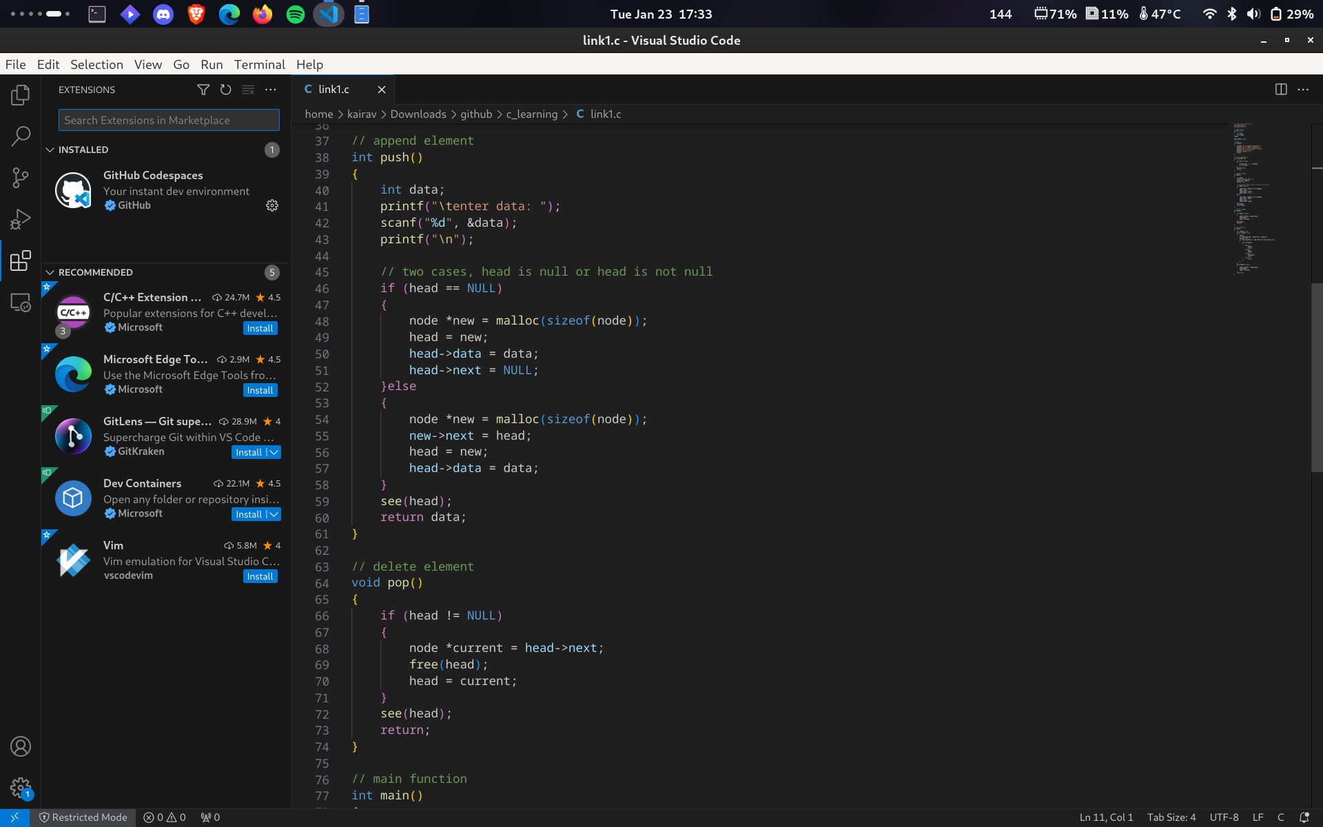
Task: Select the link1.c editor tab
Action: (334, 90)
